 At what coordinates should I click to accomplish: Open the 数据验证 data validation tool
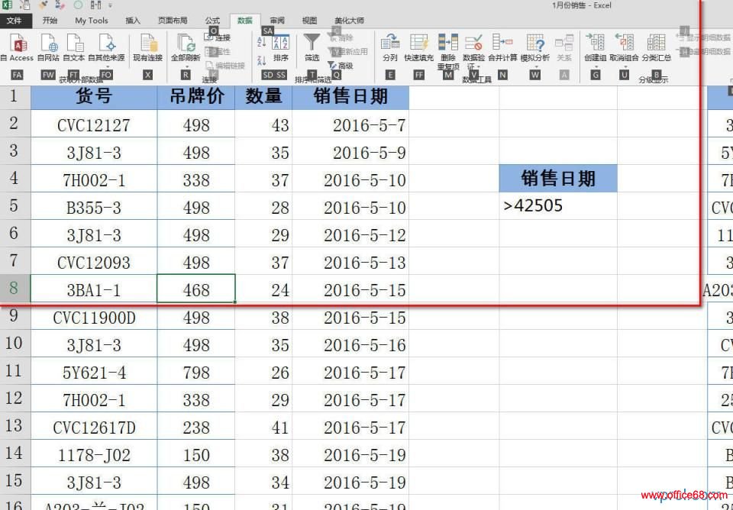[473, 51]
